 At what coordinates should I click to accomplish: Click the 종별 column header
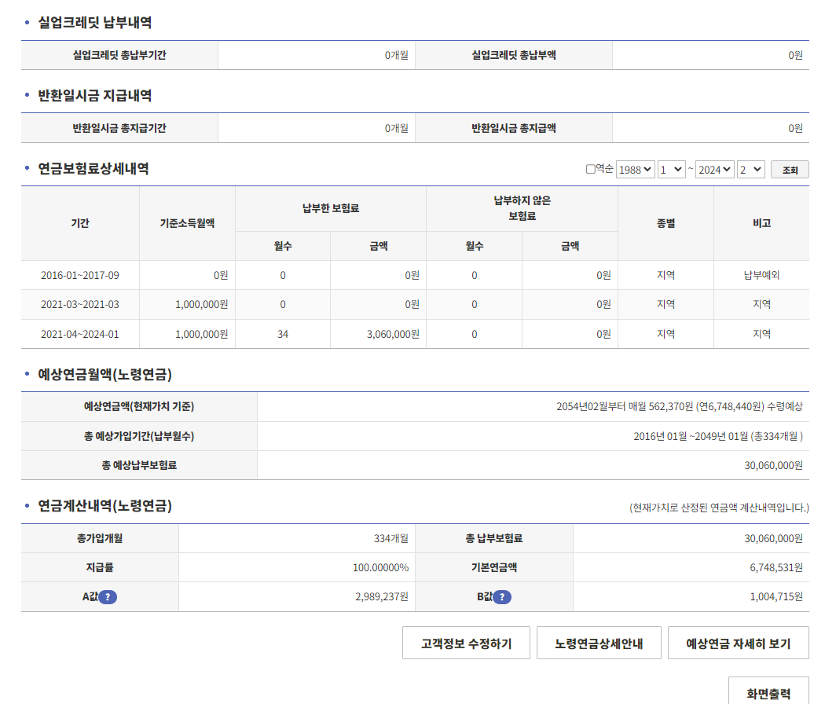(x=665, y=223)
